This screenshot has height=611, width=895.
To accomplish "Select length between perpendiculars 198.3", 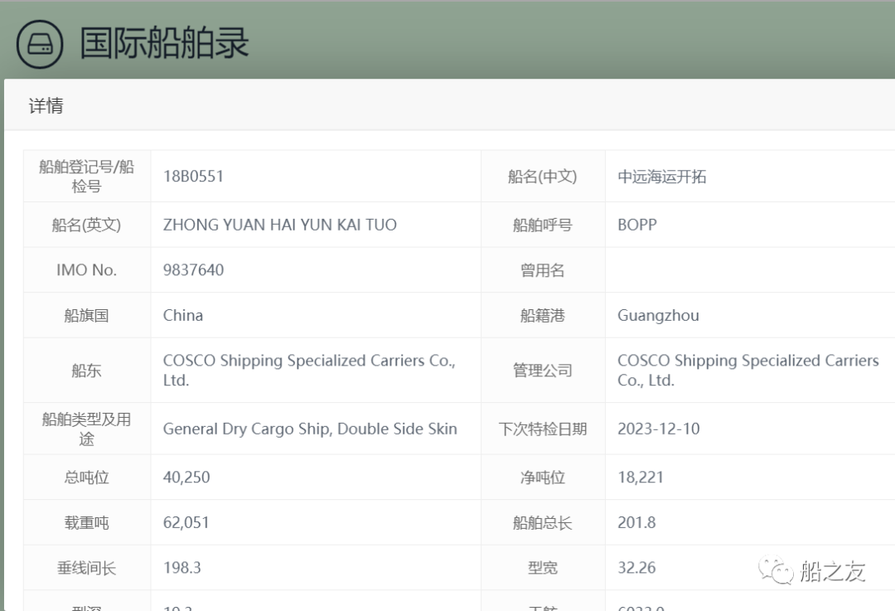I will (x=182, y=568).
